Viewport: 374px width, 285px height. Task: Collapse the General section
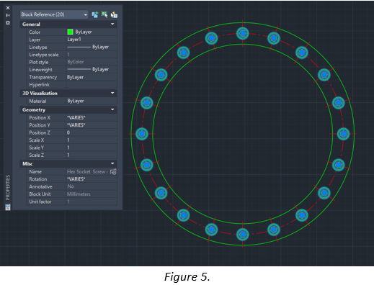click(112, 24)
